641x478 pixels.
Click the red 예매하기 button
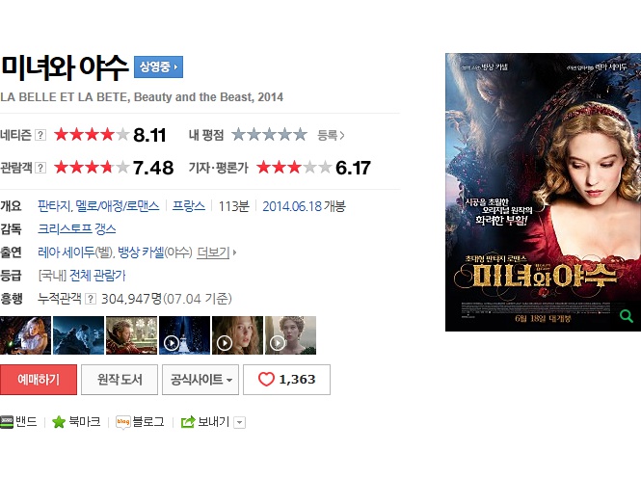tap(39, 380)
